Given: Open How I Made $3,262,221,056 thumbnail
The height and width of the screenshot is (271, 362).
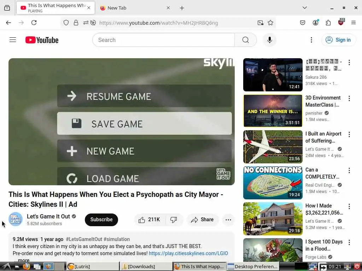Looking at the screenshot, I should [x=273, y=218].
